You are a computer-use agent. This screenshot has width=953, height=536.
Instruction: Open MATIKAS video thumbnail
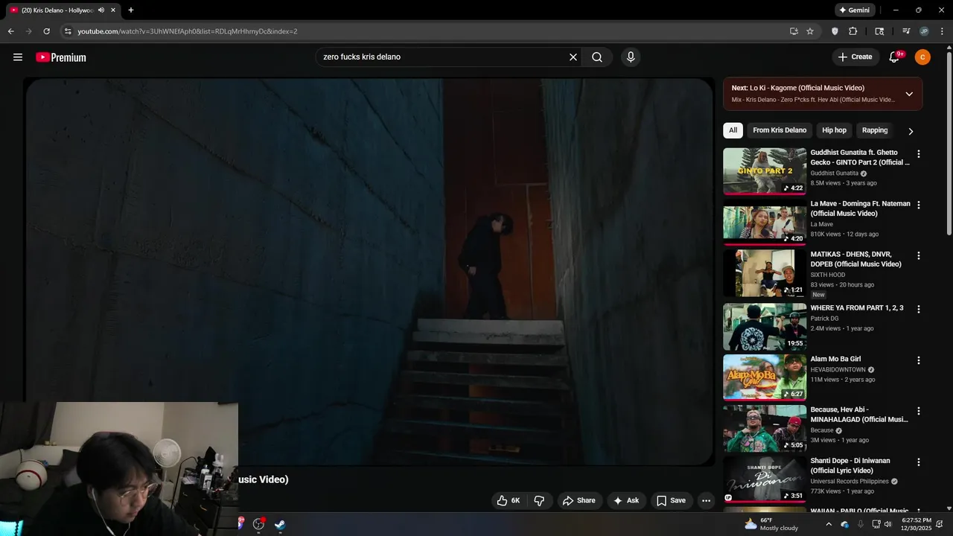pyautogui.click(x=765, y=272)
